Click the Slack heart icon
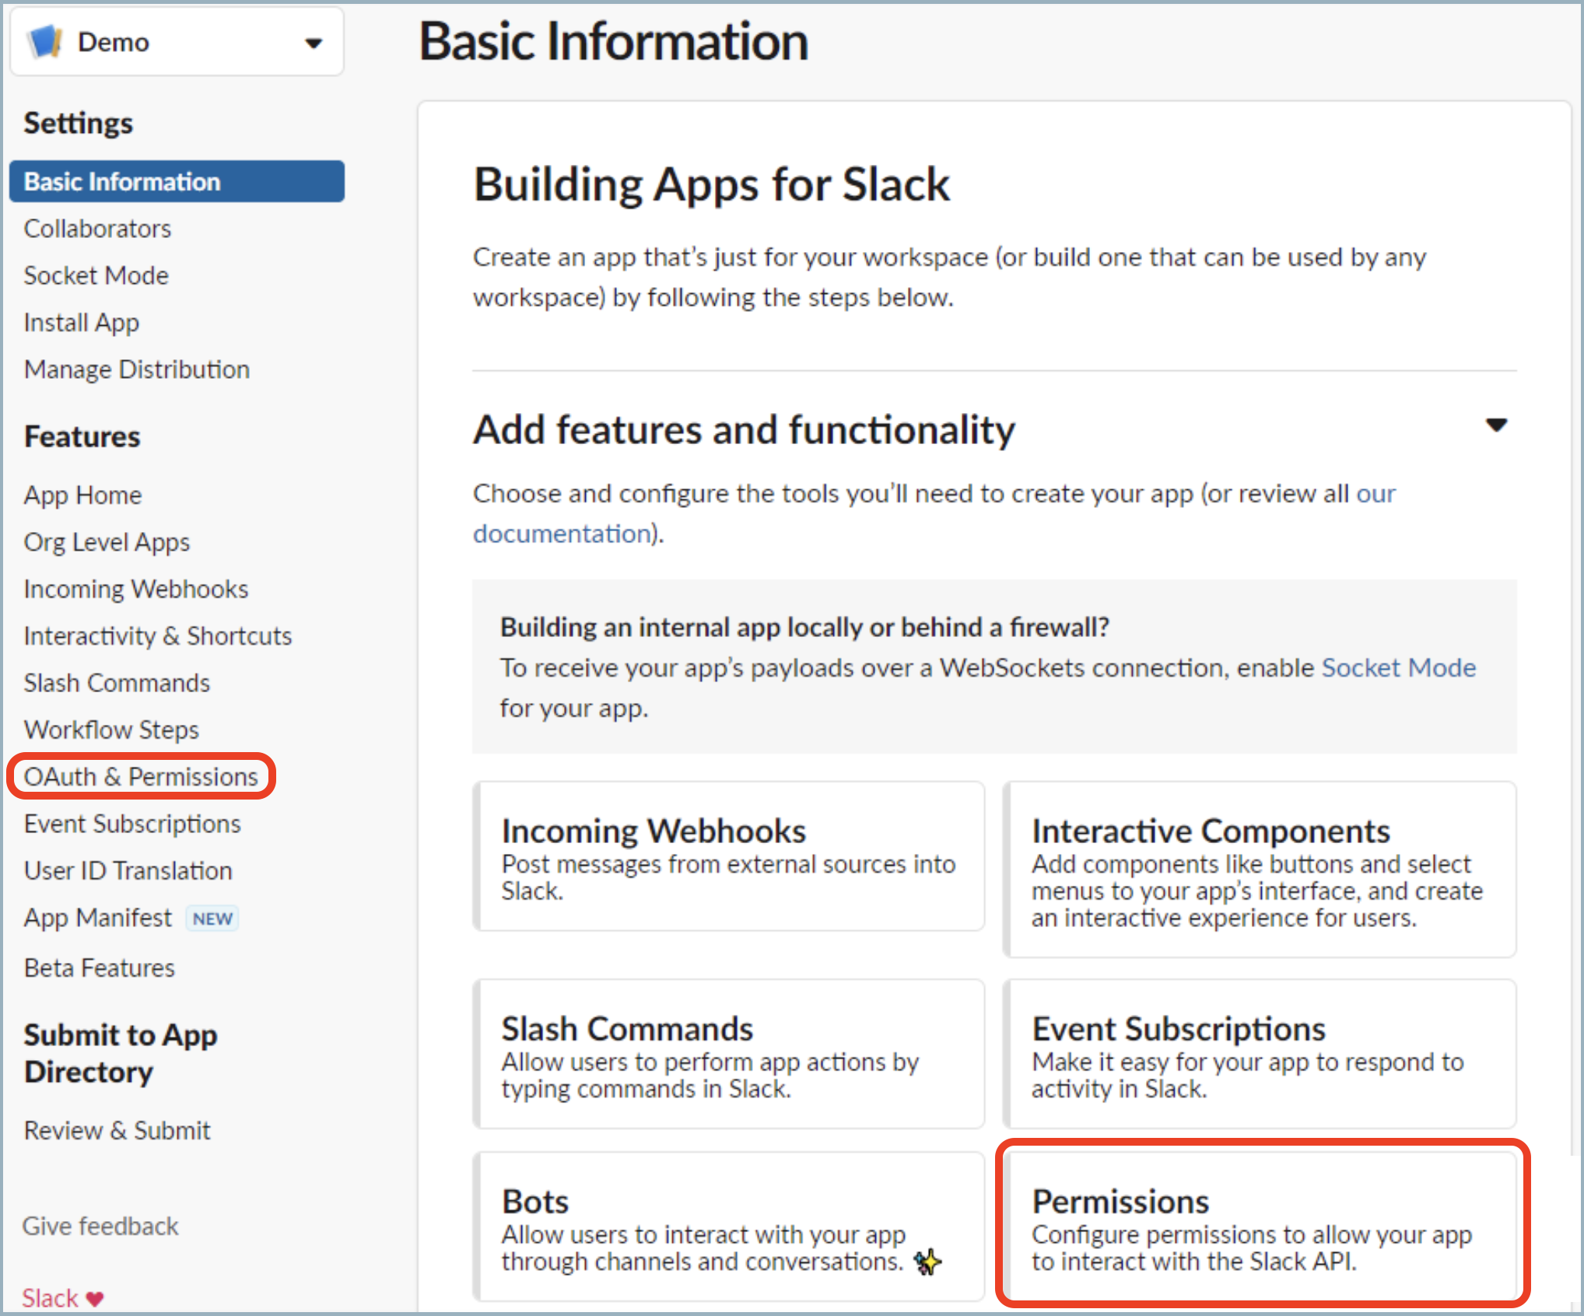The width and height of the screenshot is (1584, 1316). (x=95, y=1299)
